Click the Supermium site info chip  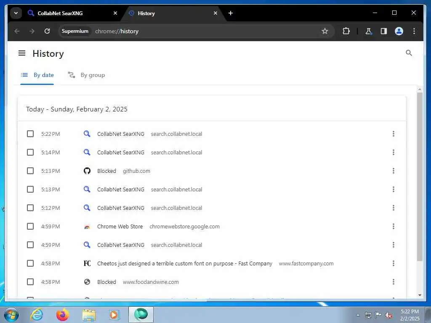pos(75,31)
